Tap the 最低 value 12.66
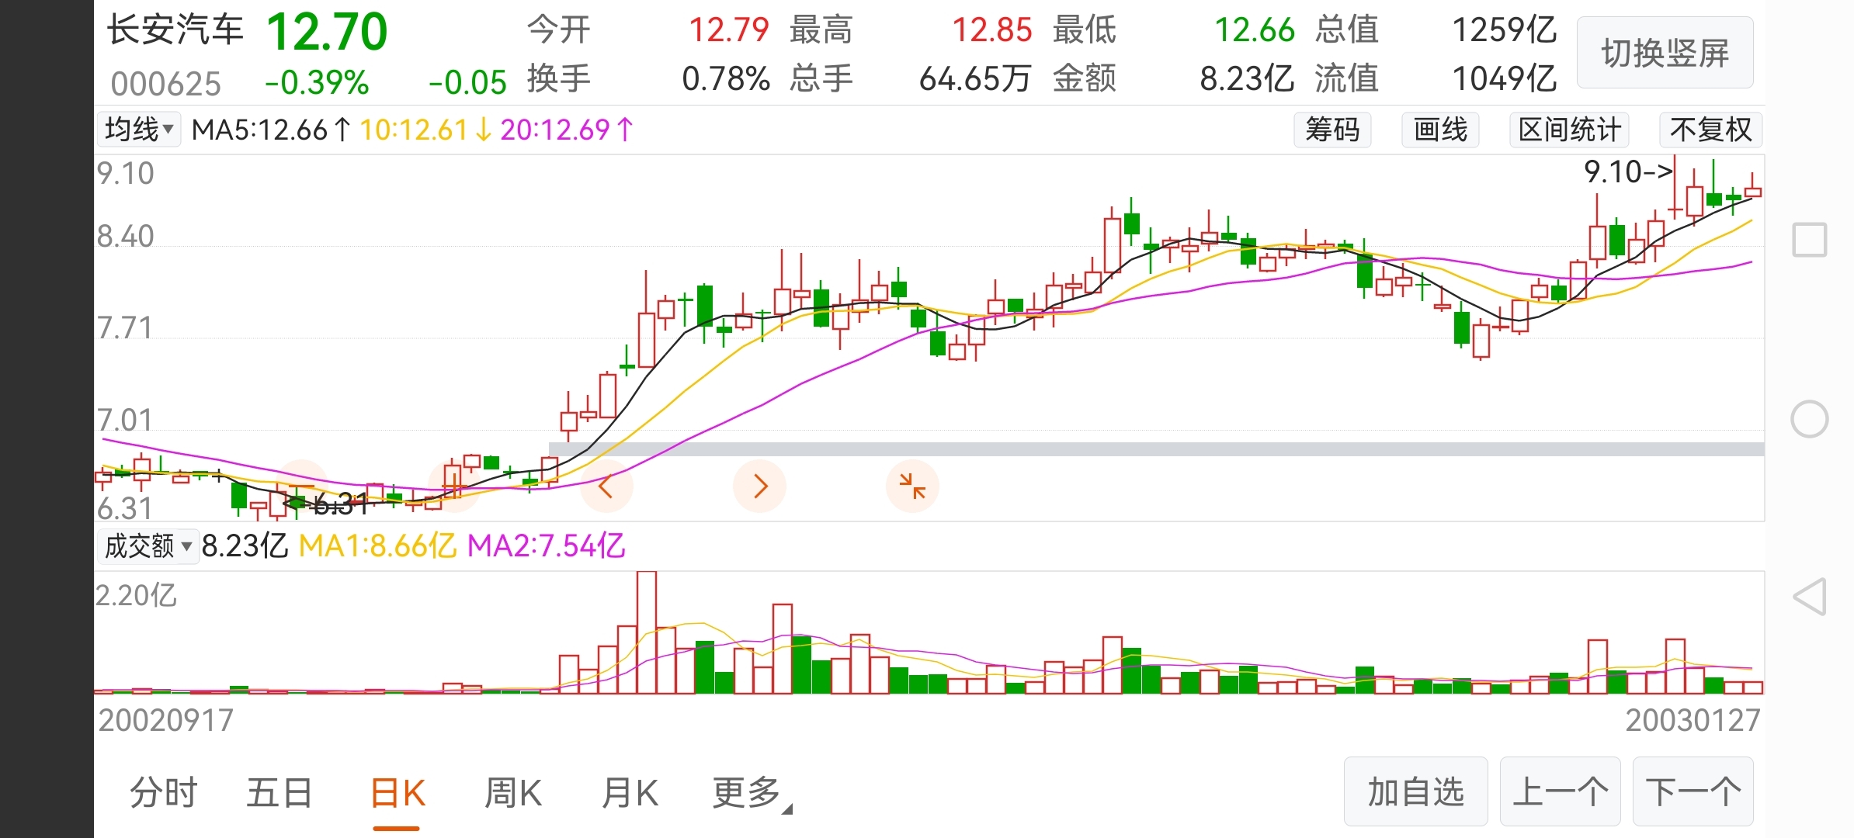1854x838 pixels. click(x=1255, y=30)
